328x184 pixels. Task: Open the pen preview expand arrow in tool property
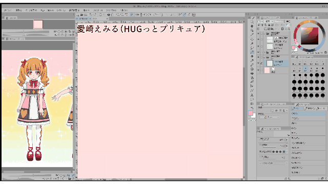(x=289, y=135)
